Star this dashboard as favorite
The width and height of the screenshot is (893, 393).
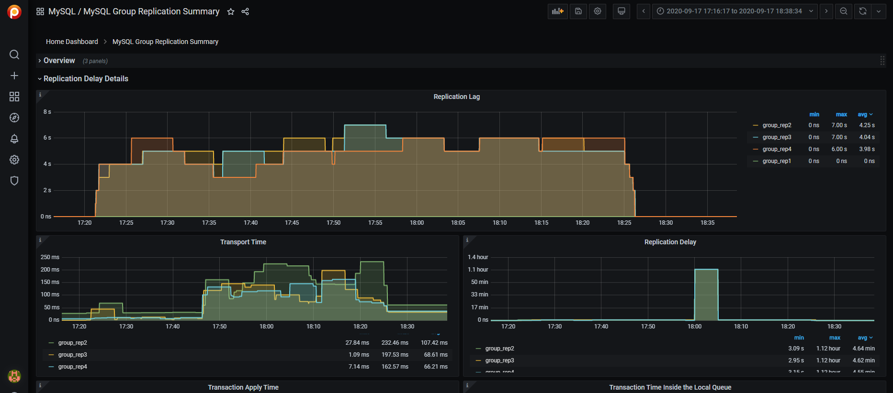coord(231,11)
